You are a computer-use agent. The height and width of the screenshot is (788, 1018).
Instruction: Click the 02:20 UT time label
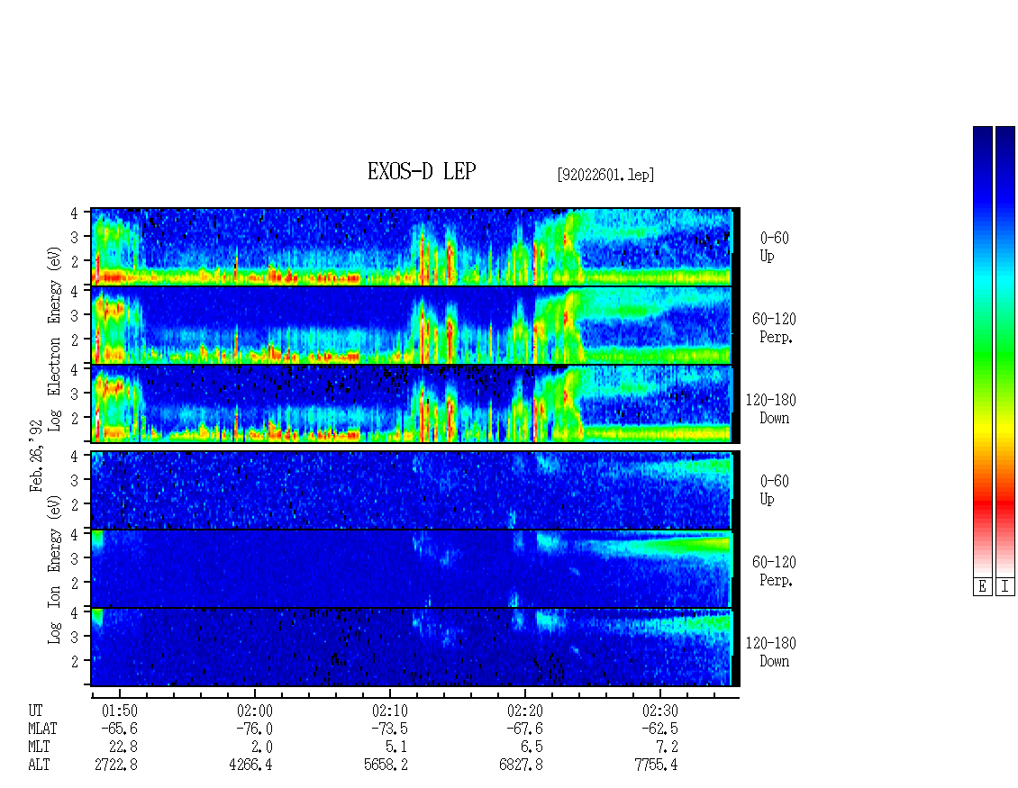(524, 711)
